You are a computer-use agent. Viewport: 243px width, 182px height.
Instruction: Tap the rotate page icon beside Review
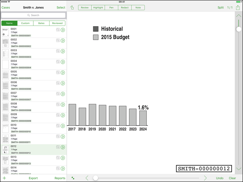point(72,7)
